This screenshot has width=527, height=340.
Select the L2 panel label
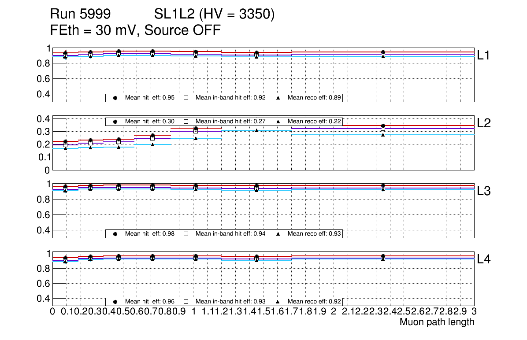pos(484,123)
